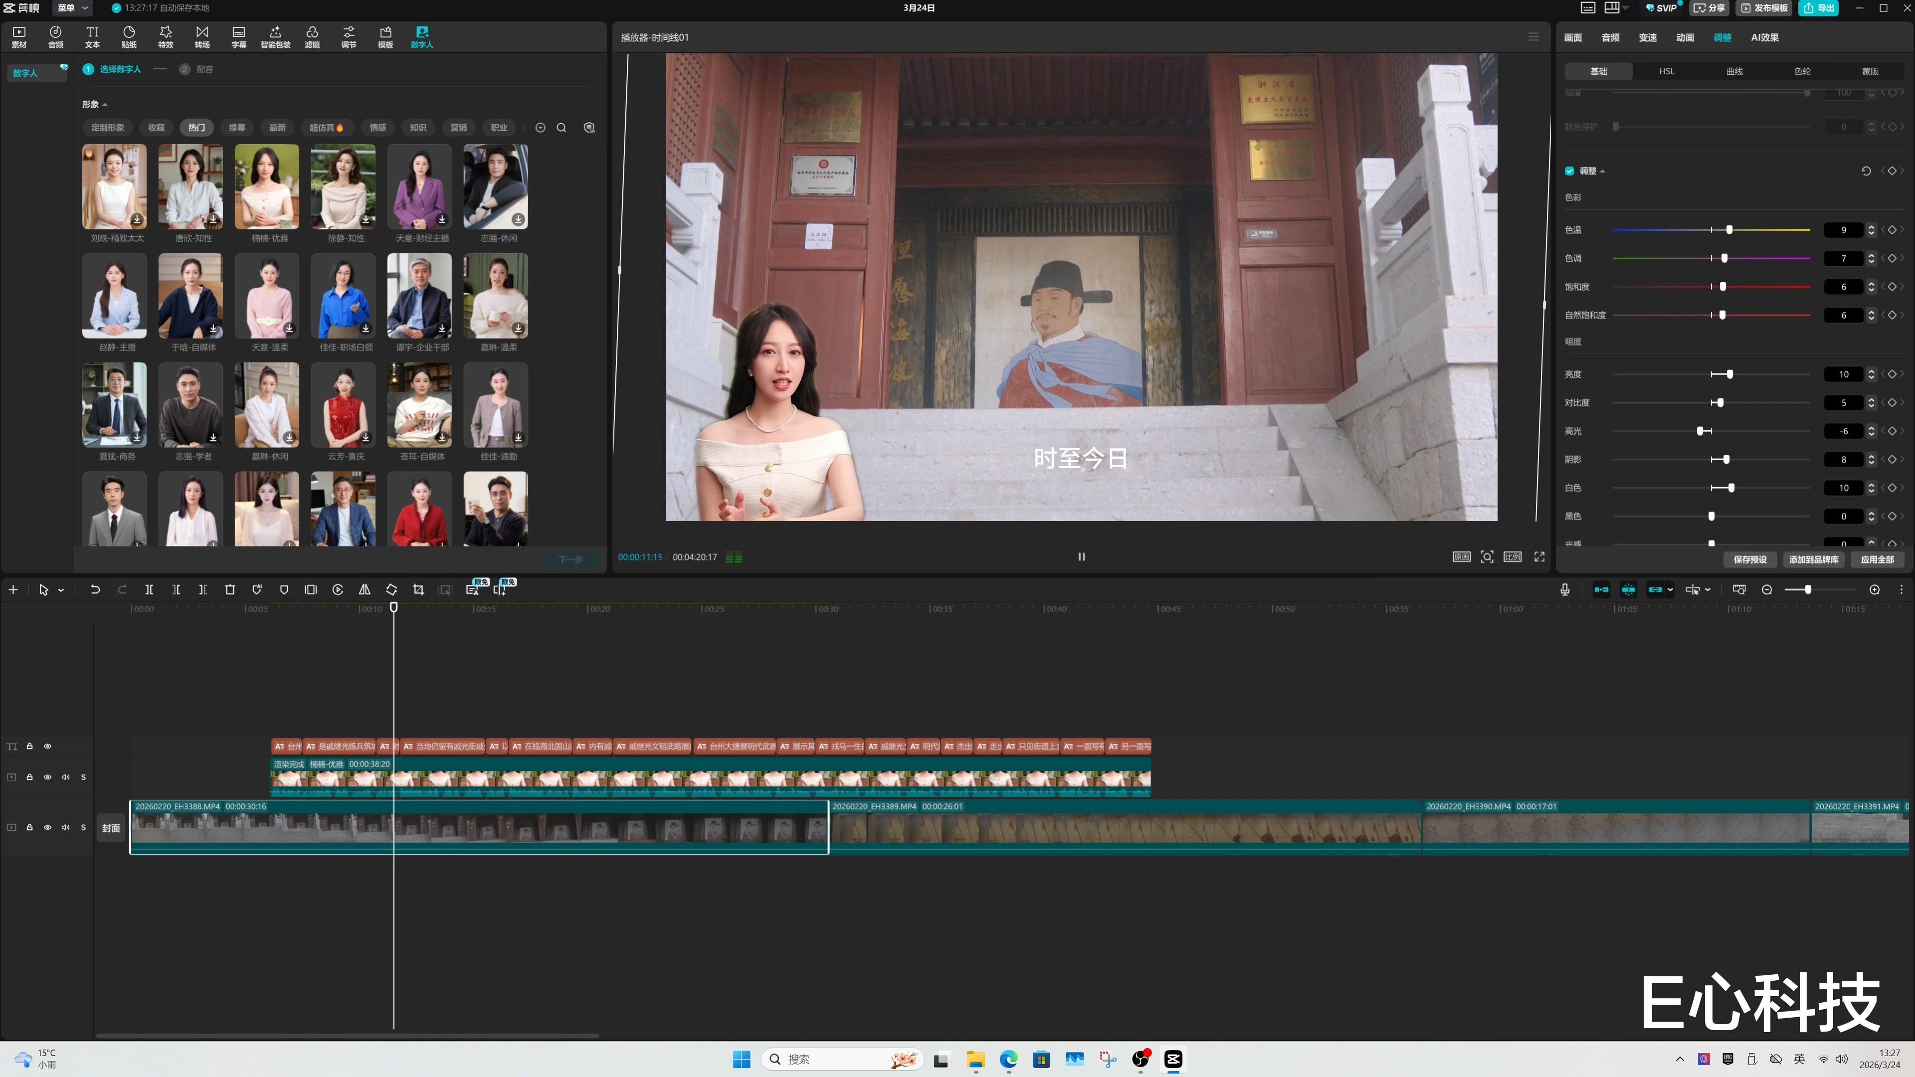This screenshot has width=1915, height=1077.
Task: Click the fullscreen icon in the player
Action: tap(1539, 557)
